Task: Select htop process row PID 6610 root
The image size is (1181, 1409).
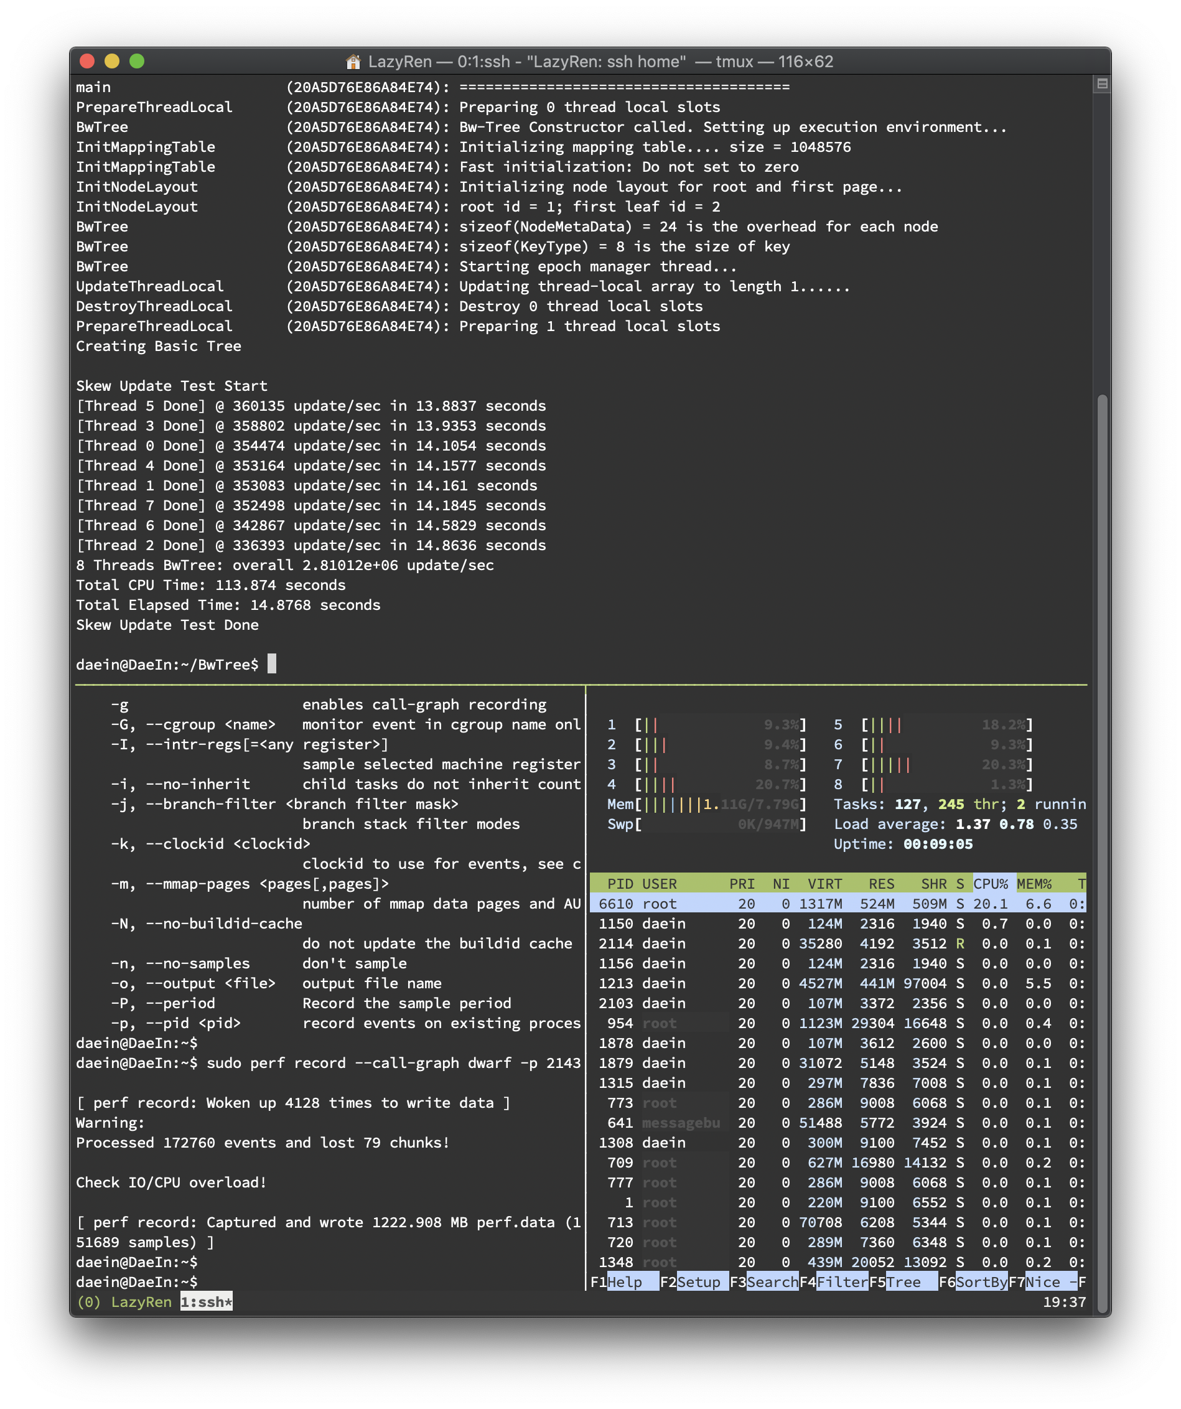Action: tap(838, 904)
